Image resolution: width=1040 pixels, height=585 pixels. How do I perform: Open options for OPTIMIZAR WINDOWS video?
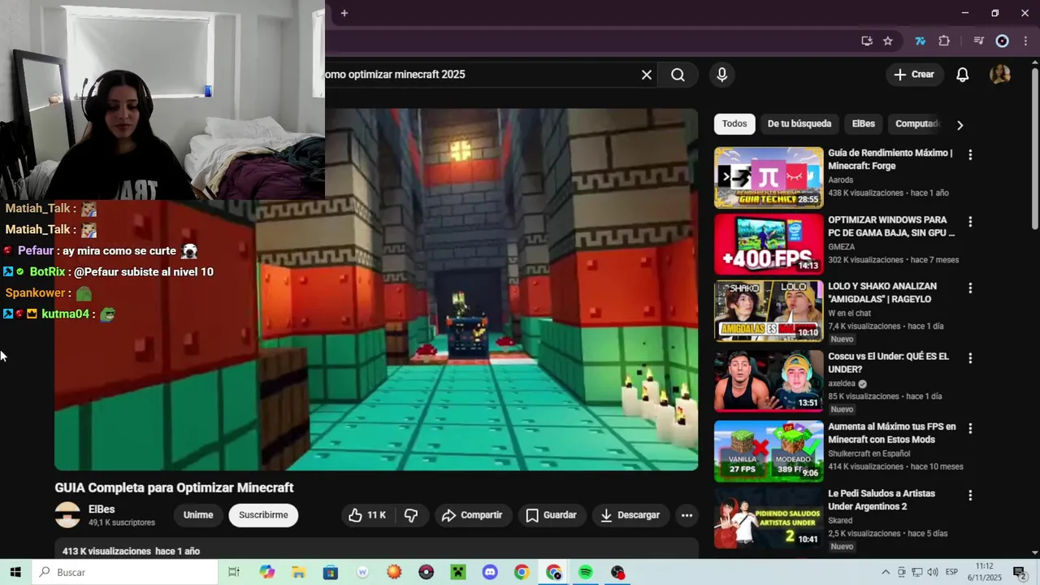(x=970, y=221)
